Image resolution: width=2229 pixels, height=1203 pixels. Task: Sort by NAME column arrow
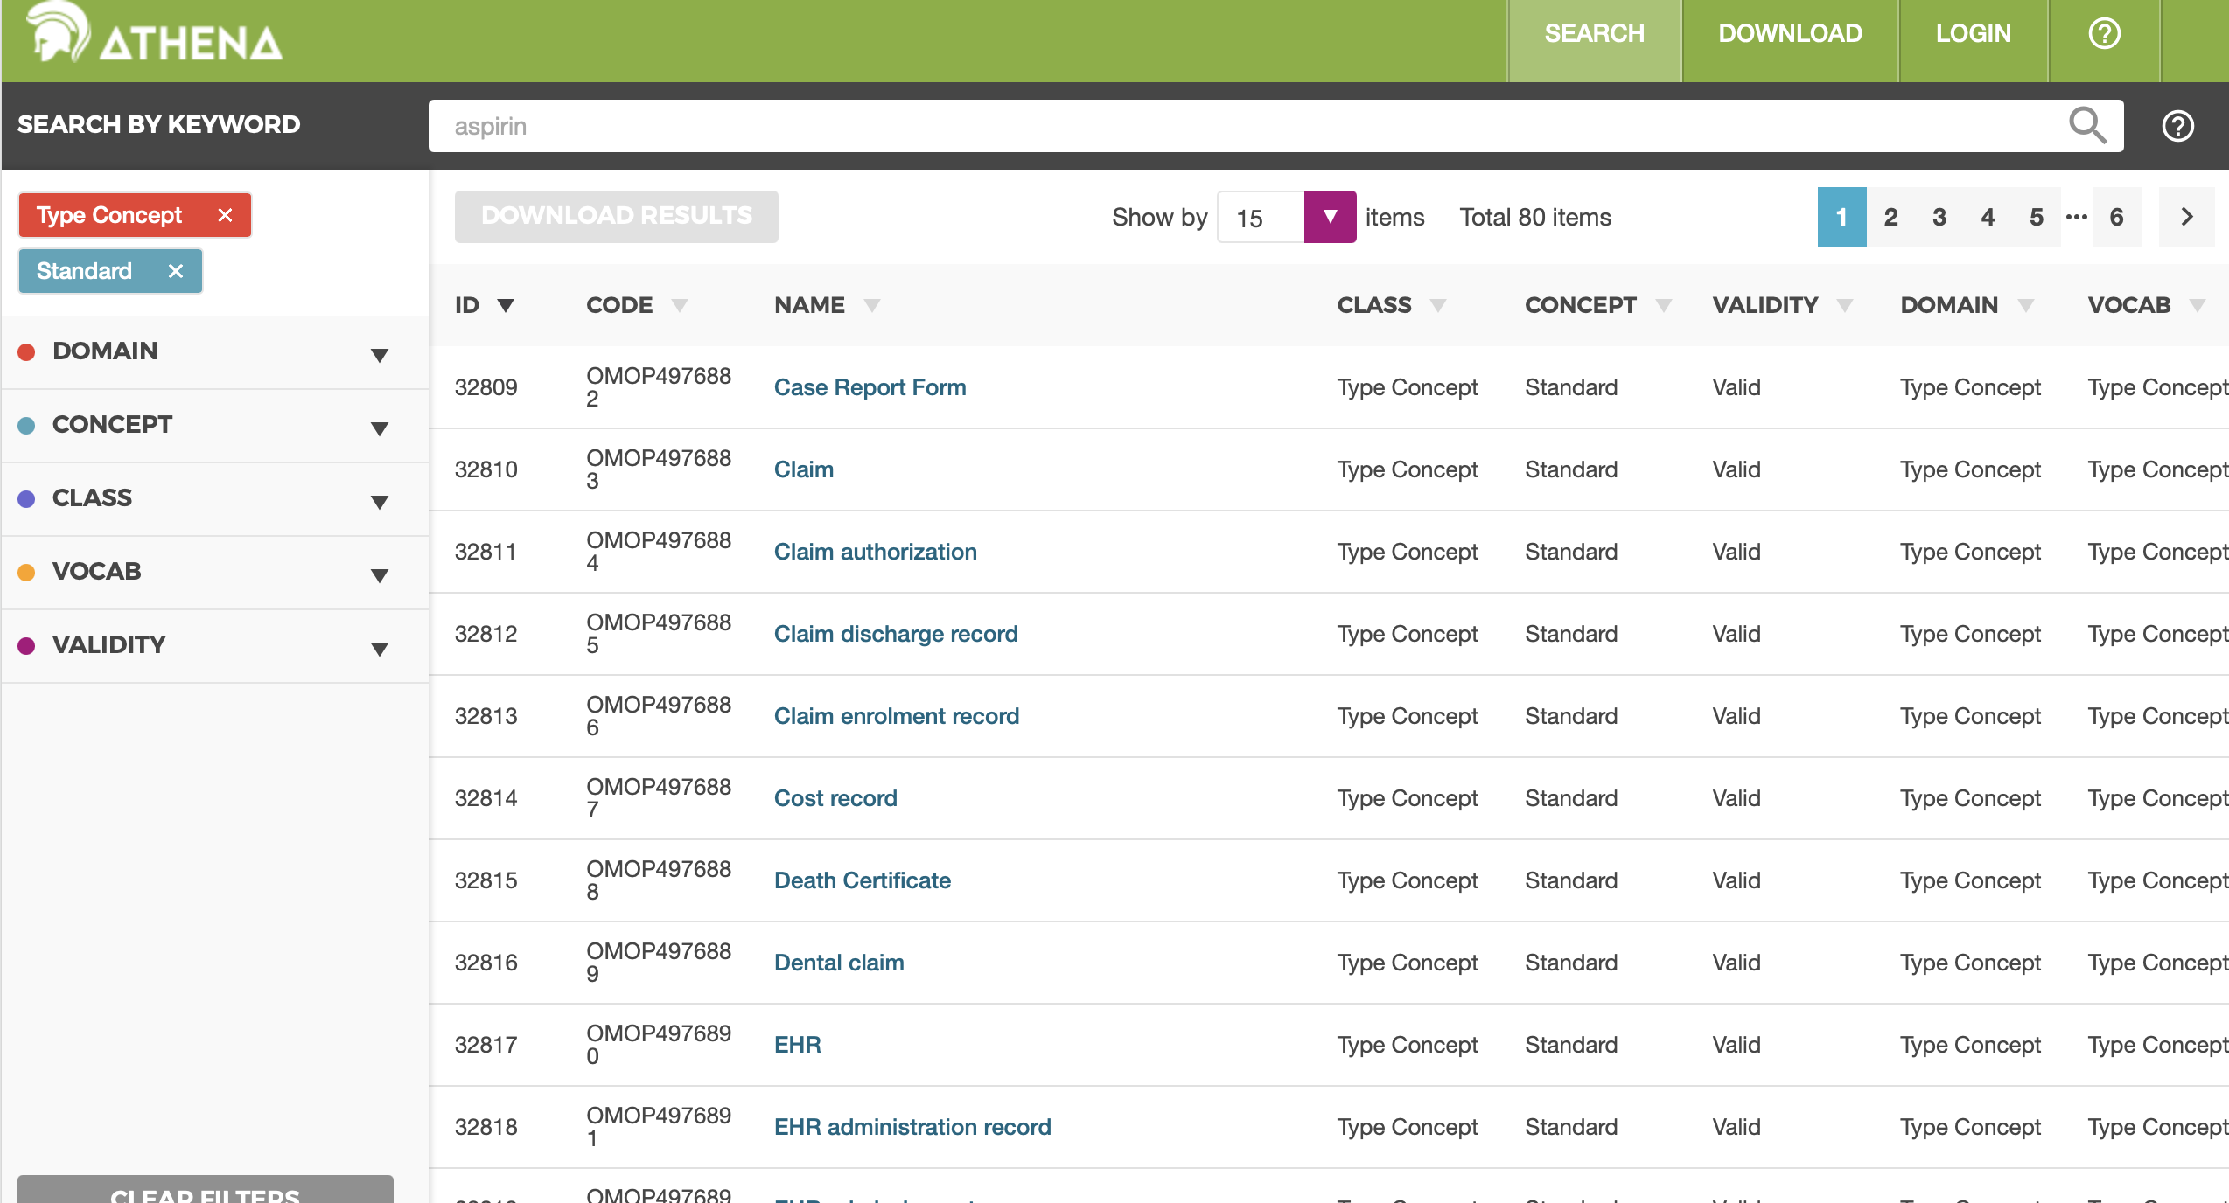click(871, 305)
